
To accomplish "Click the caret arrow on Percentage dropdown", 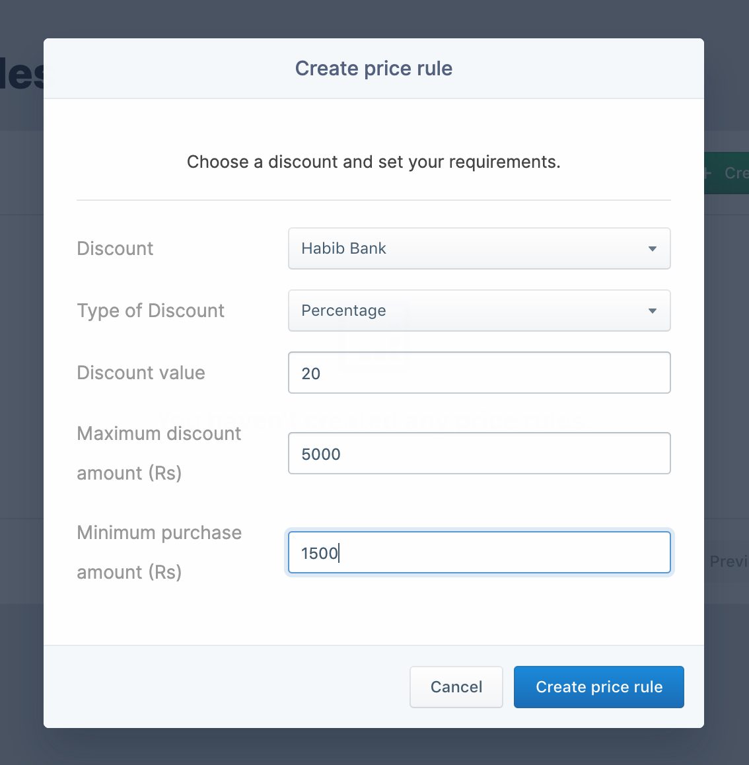I will pos(652,311).
